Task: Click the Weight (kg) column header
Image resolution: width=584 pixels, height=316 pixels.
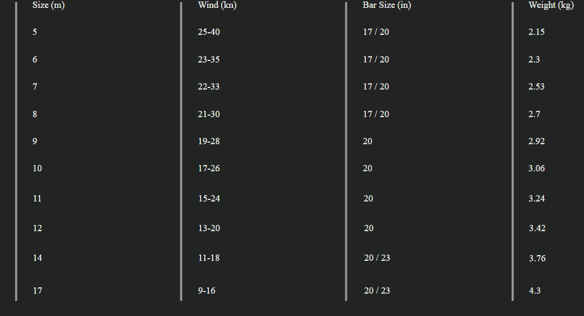Action: (551, 5)
